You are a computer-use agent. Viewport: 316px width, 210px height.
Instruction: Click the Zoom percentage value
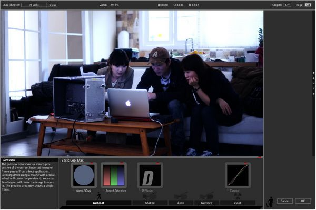point(114,5)
